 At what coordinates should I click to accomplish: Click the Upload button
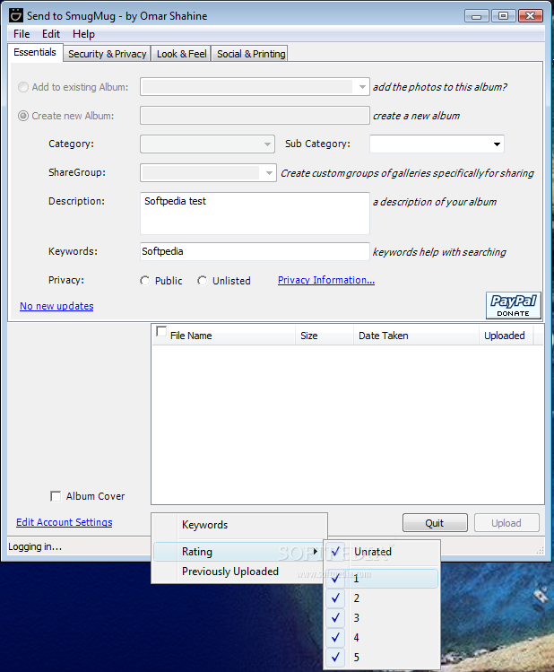pos(506,523)
